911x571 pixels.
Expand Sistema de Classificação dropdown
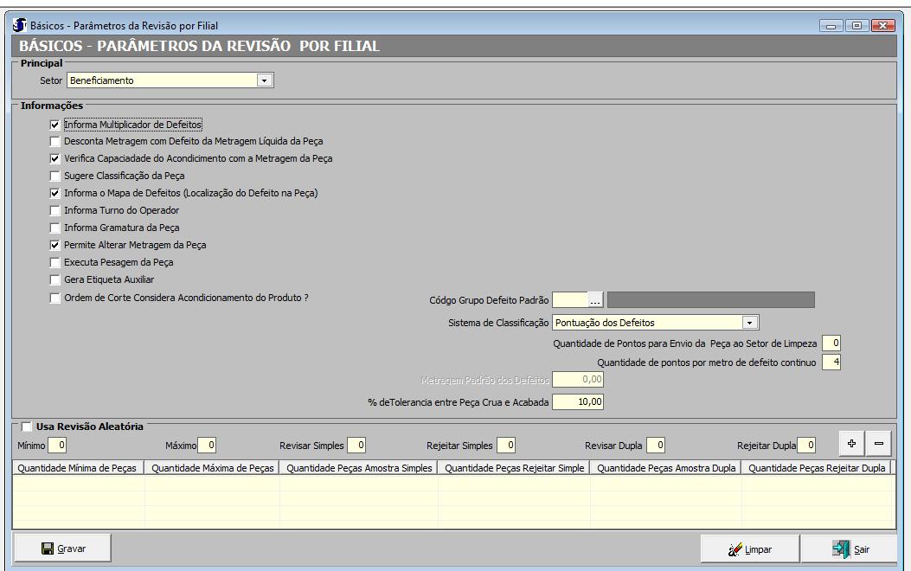(x=750, y=323)
